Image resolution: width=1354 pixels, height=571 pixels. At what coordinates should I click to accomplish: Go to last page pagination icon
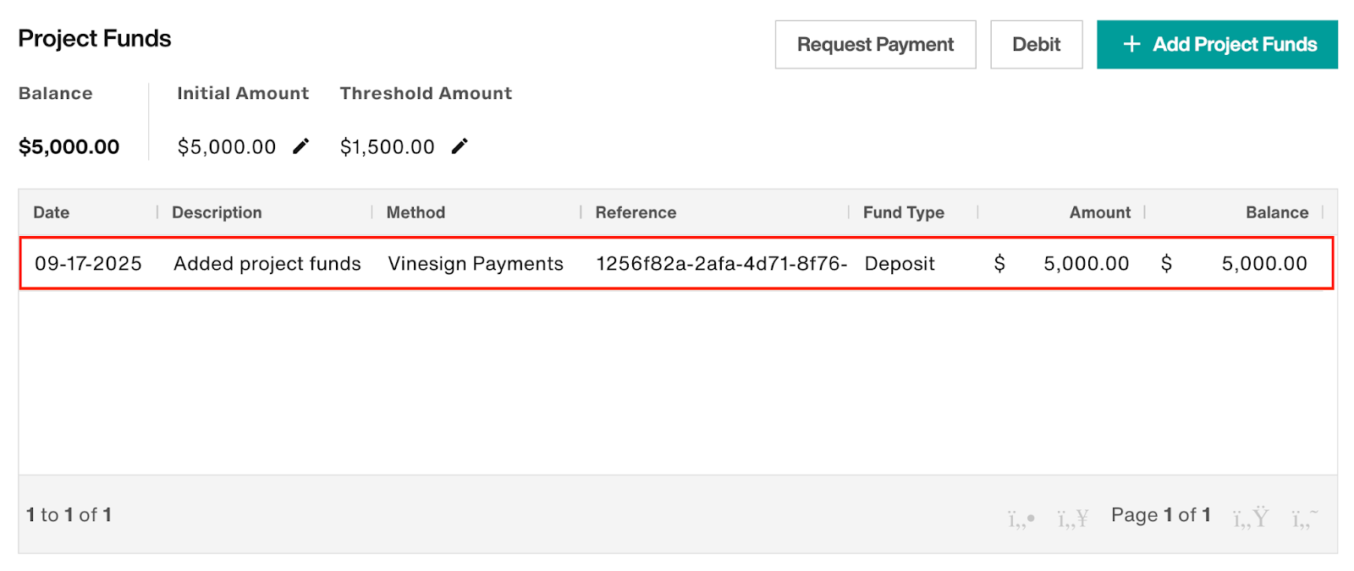coord(1304,517)
